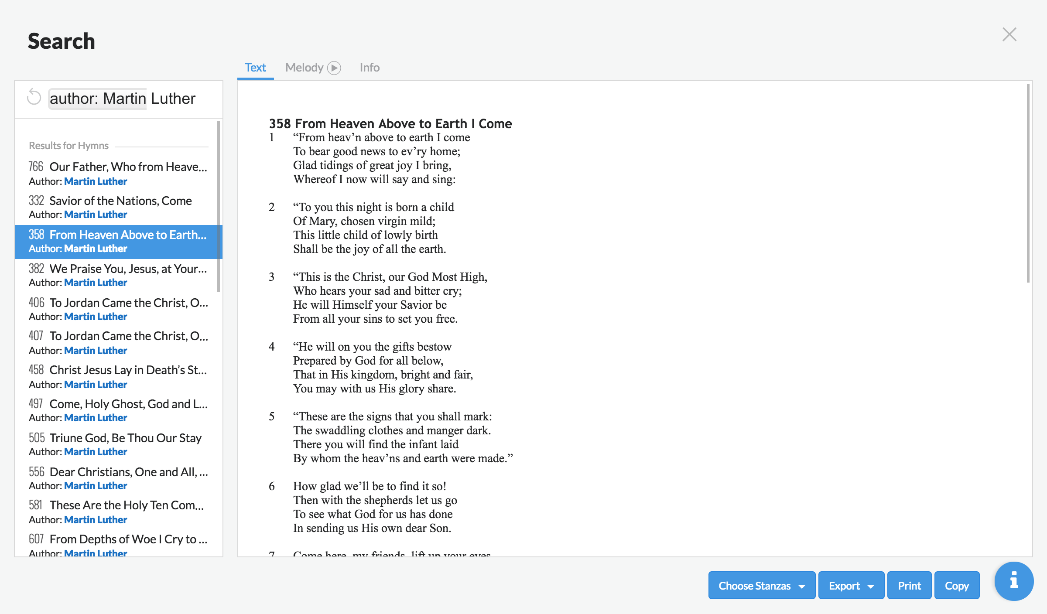Click the hymn title 358 From Heaven Above
Viewport: 1047px width, 614px height.
point(390,124)
